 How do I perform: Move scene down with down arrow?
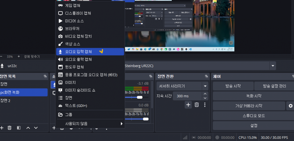point(36,128)
